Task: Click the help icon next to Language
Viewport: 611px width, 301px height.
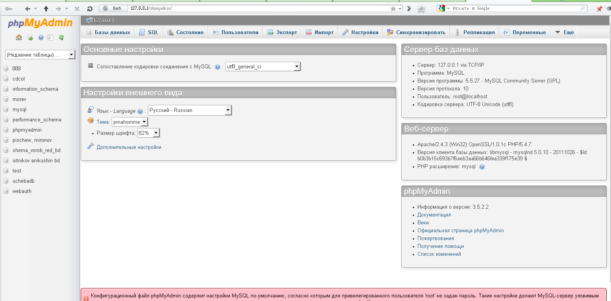Action: click(140, 111)
